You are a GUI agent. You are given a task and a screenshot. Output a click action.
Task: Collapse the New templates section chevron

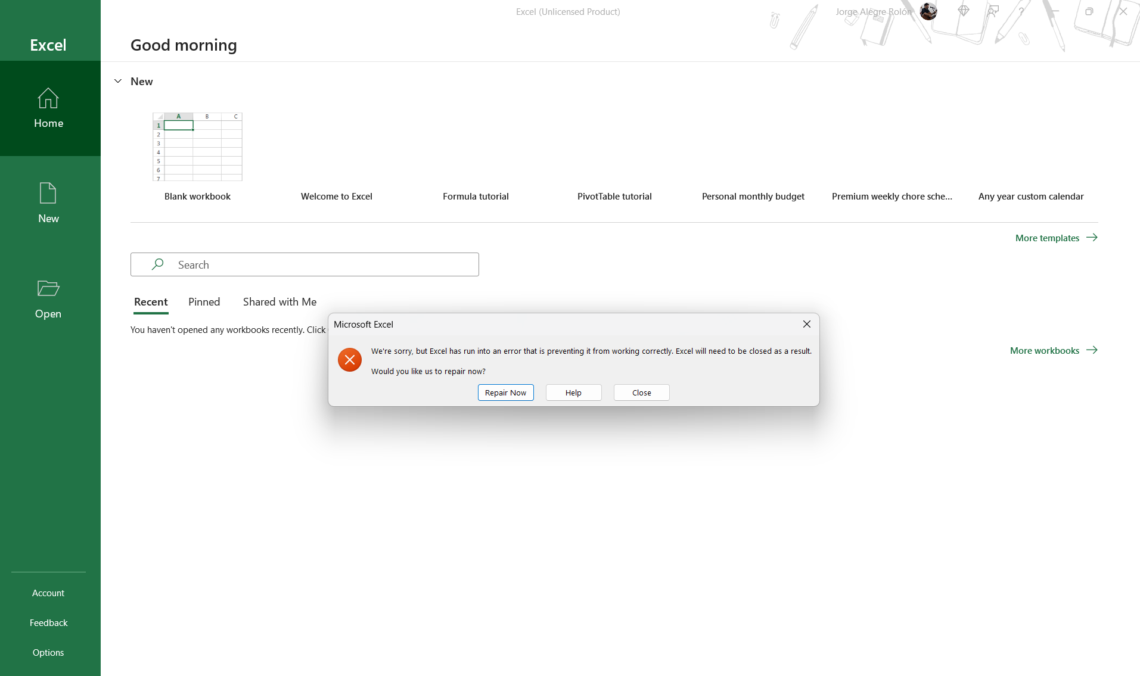[x=117, y=81]
